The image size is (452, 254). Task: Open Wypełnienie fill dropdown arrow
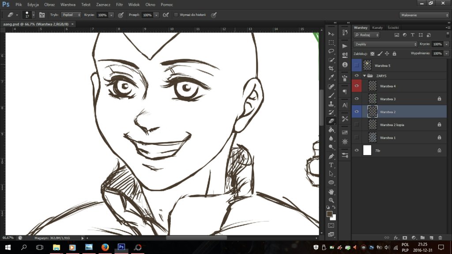pos(447,53)
